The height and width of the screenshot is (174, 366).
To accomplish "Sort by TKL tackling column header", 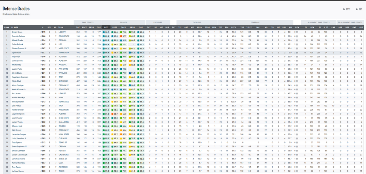I will pos(180,27).
